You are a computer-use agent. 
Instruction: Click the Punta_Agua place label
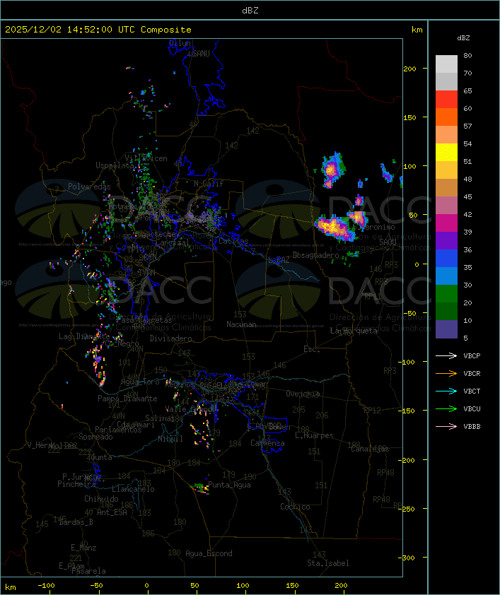[229, 485]
